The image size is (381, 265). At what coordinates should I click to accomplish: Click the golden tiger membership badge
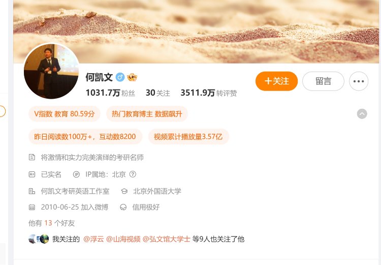[132, 77]
